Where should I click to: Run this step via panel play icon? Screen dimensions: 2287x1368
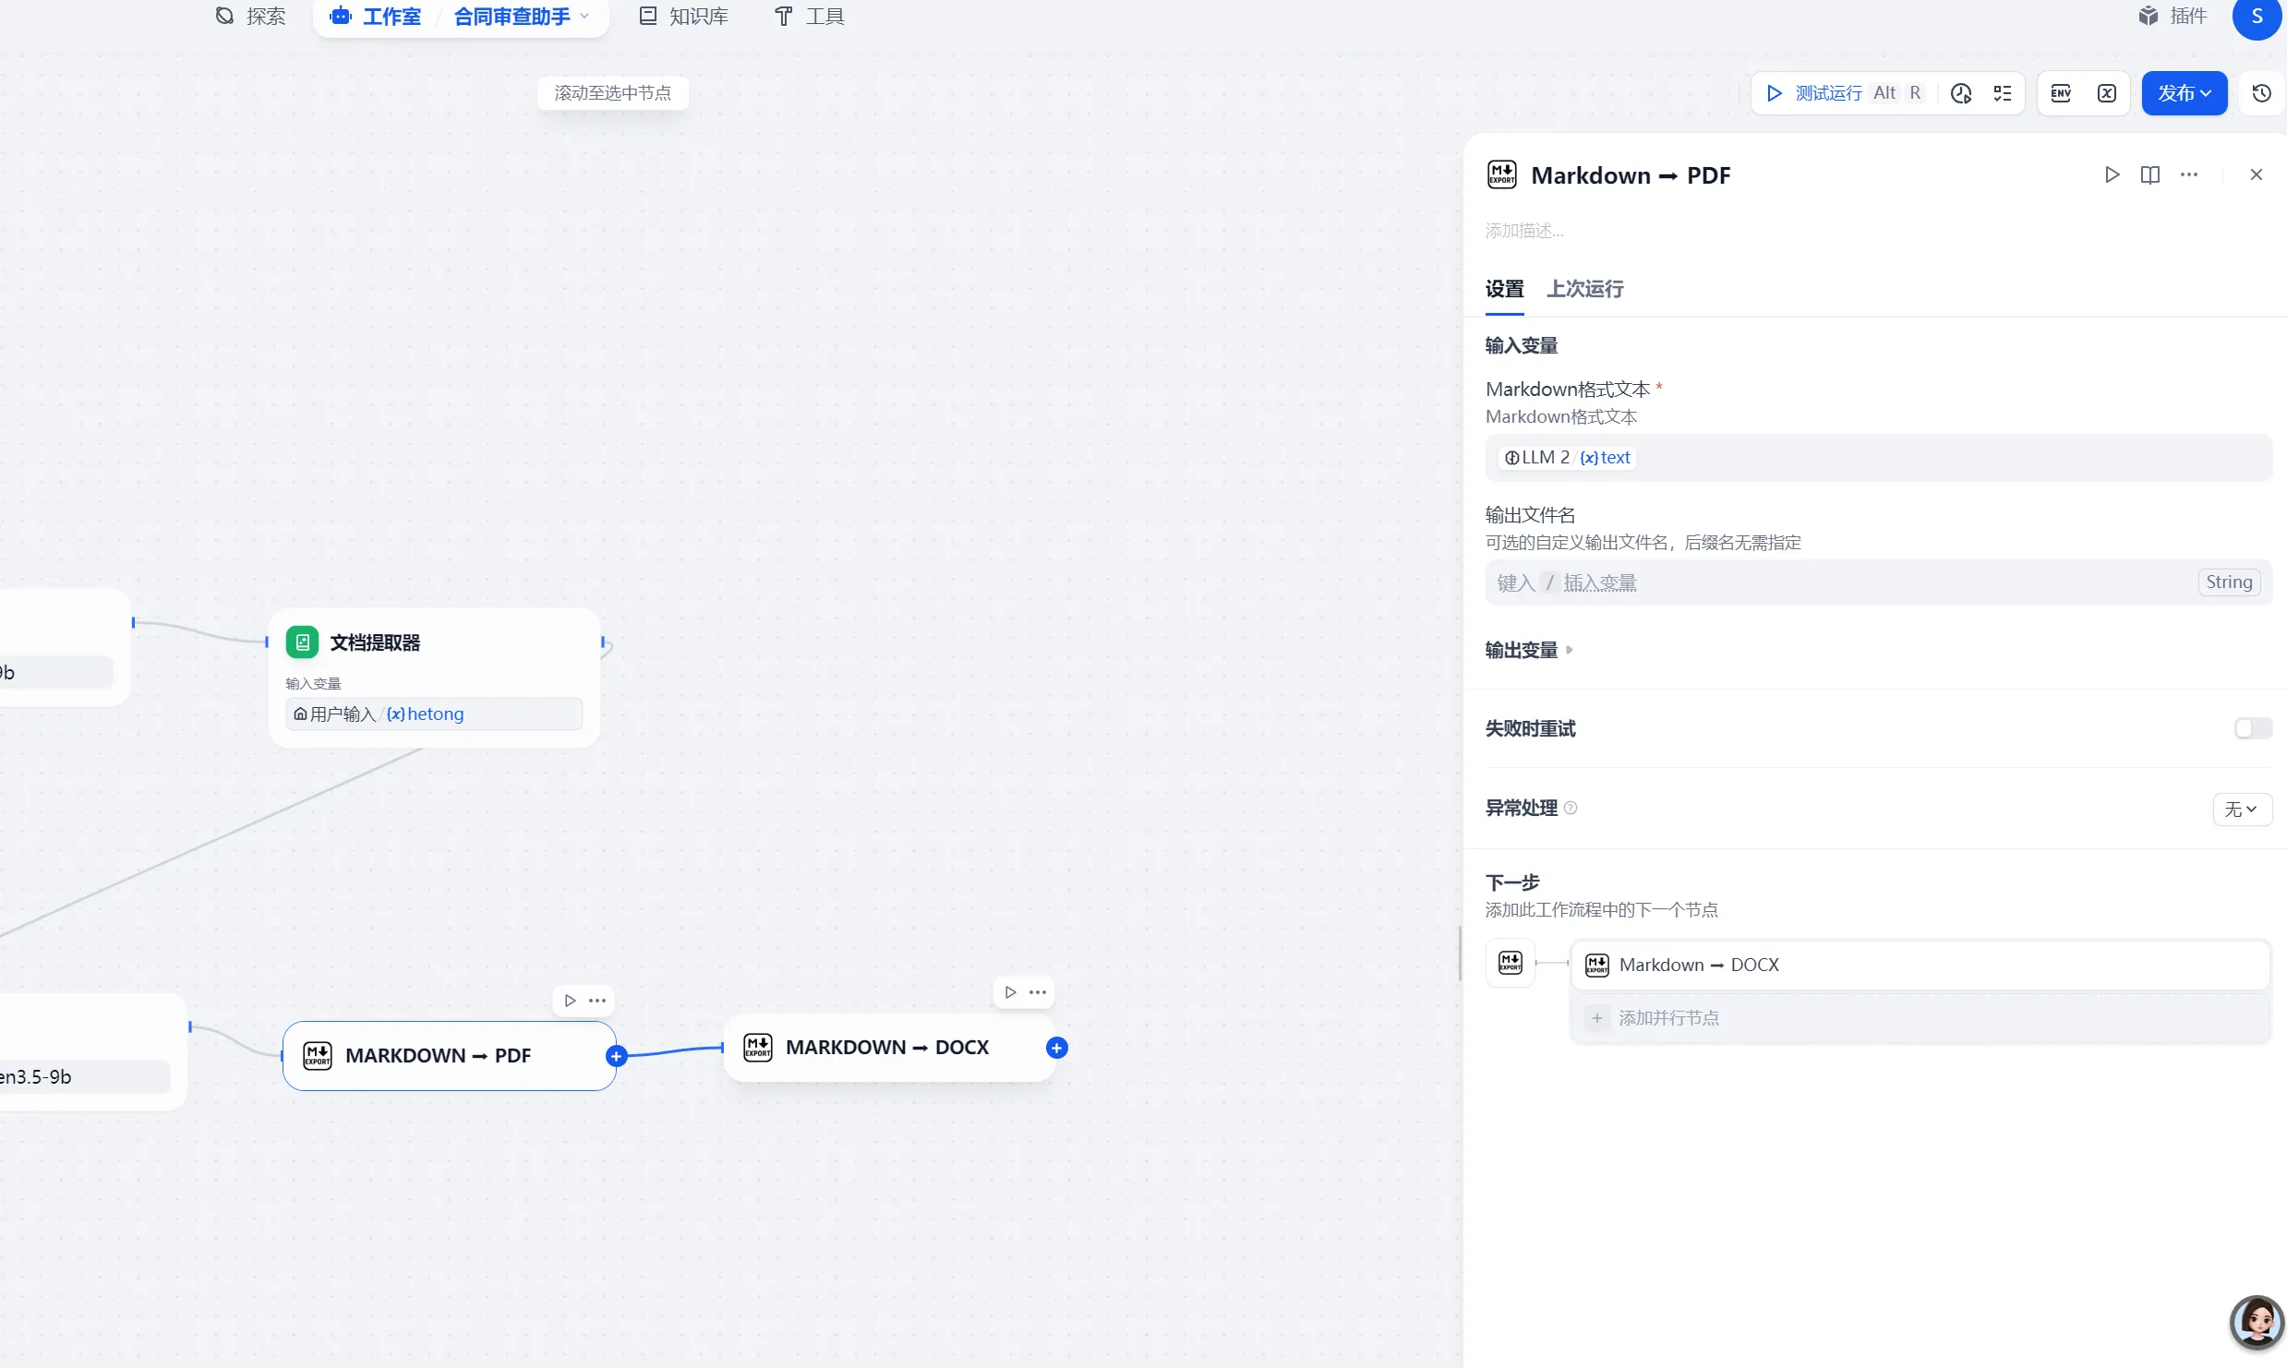(x=2112, y=174)
